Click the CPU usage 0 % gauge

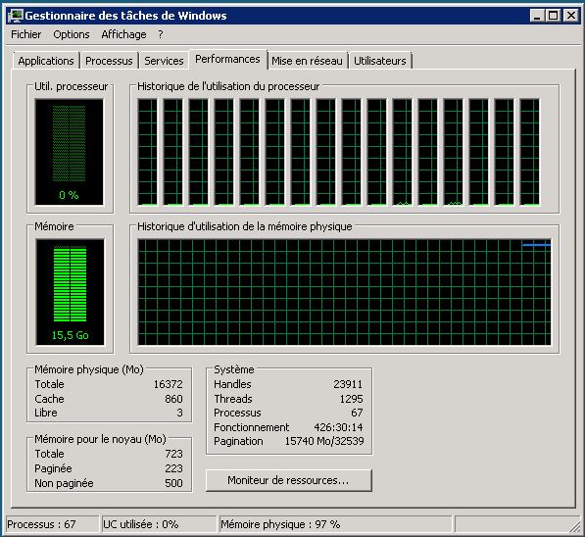point(69,152)
